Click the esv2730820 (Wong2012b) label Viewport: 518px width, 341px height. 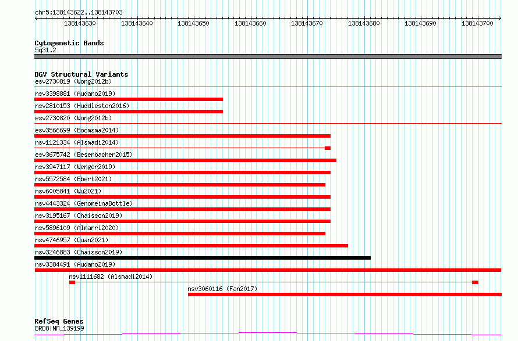(73, 118)
